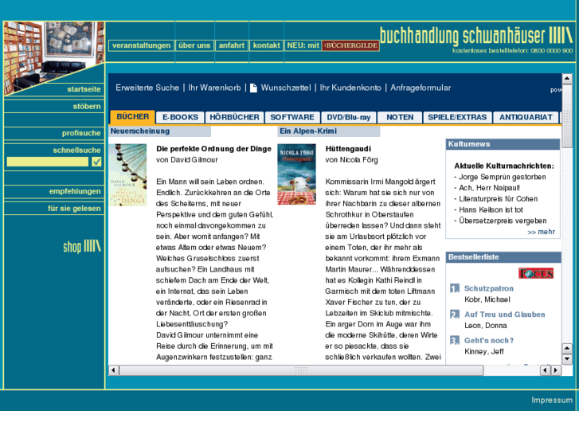The height and width of the screenshot is (434, 579).
Task: Open bestseller Schutzpatron
Action: [x=488, y=288]
